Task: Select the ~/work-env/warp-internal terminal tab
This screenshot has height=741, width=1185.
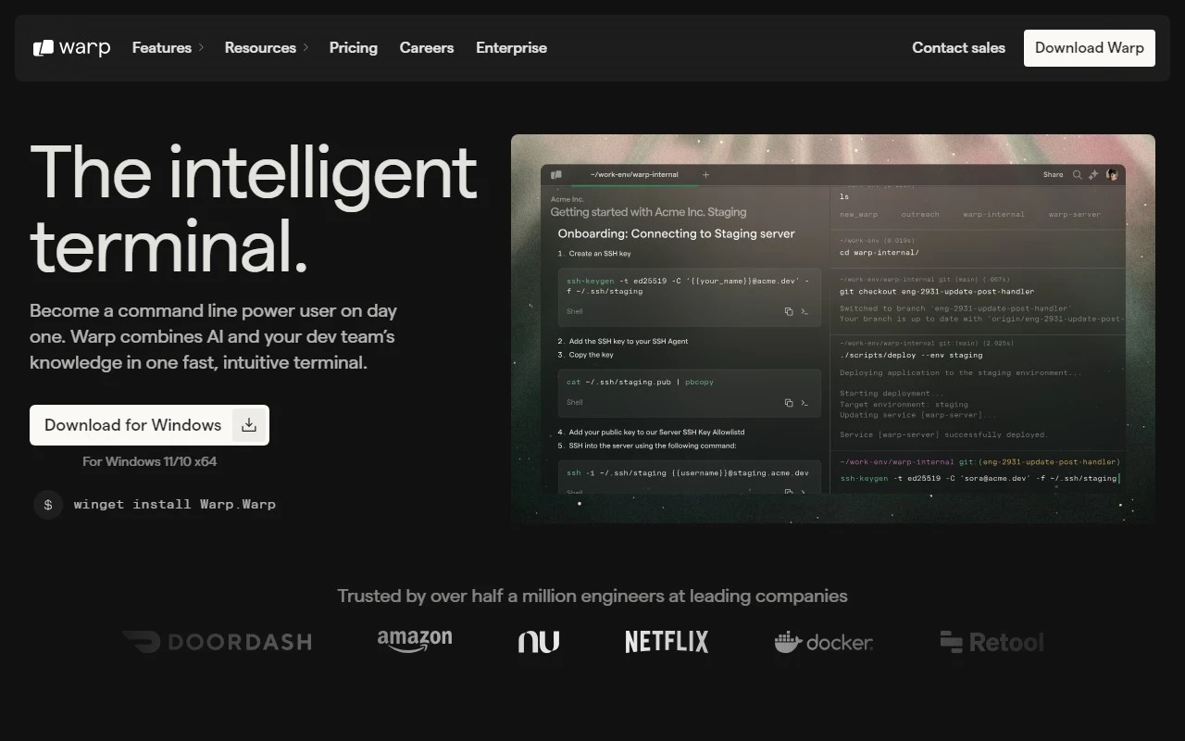Action: pyautogui.click(x=634, y=174)
